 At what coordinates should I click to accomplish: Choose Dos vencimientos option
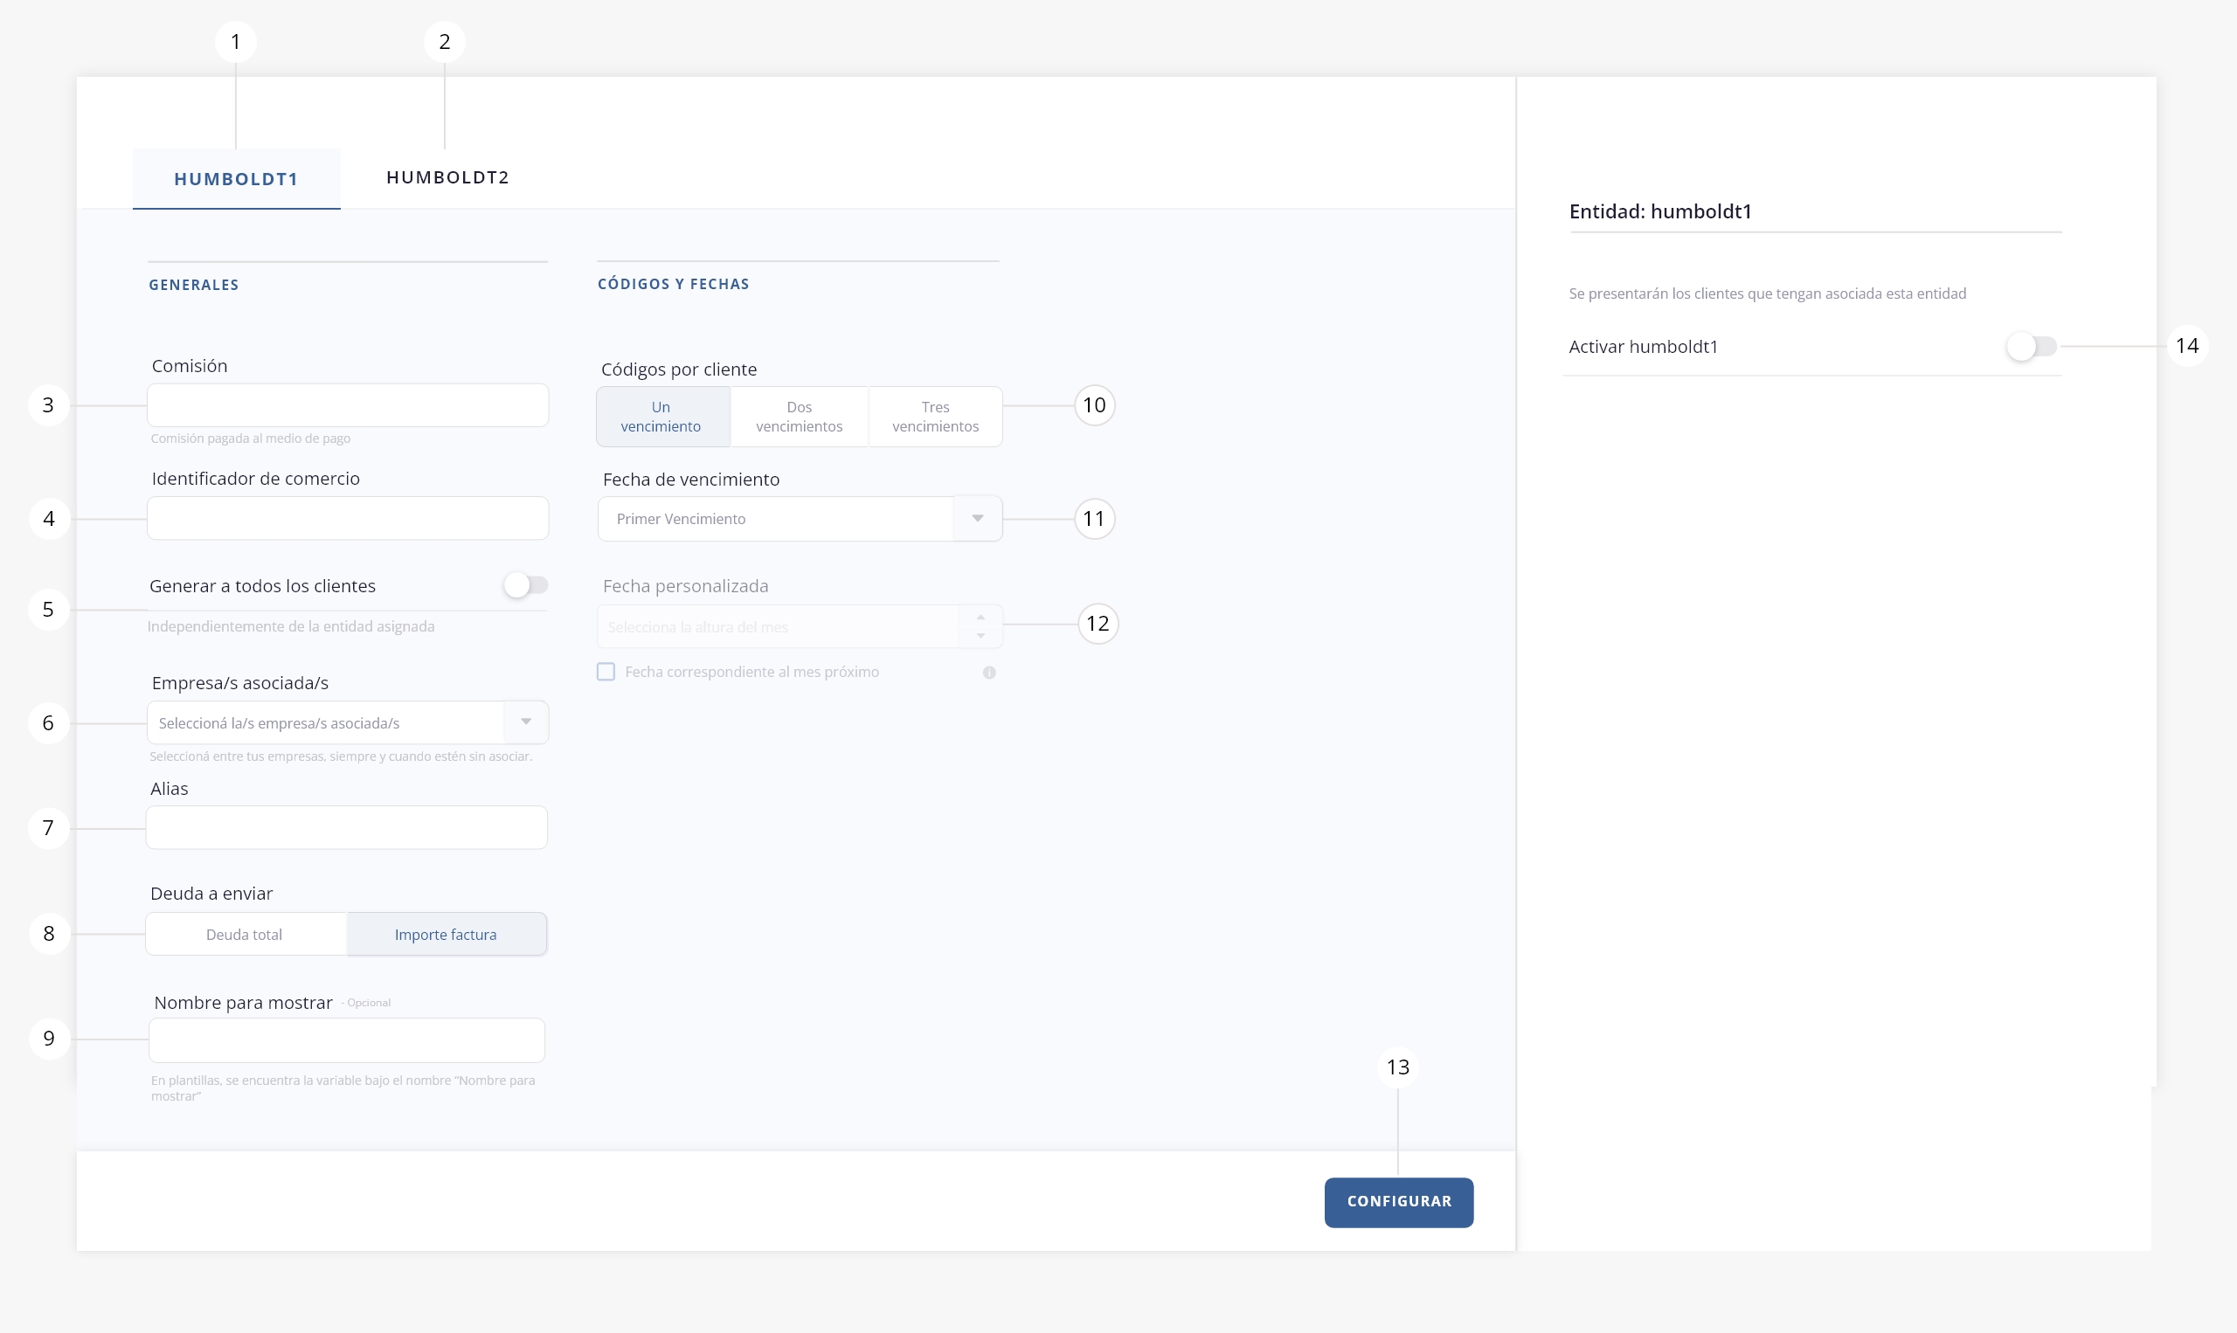point(799,417)
